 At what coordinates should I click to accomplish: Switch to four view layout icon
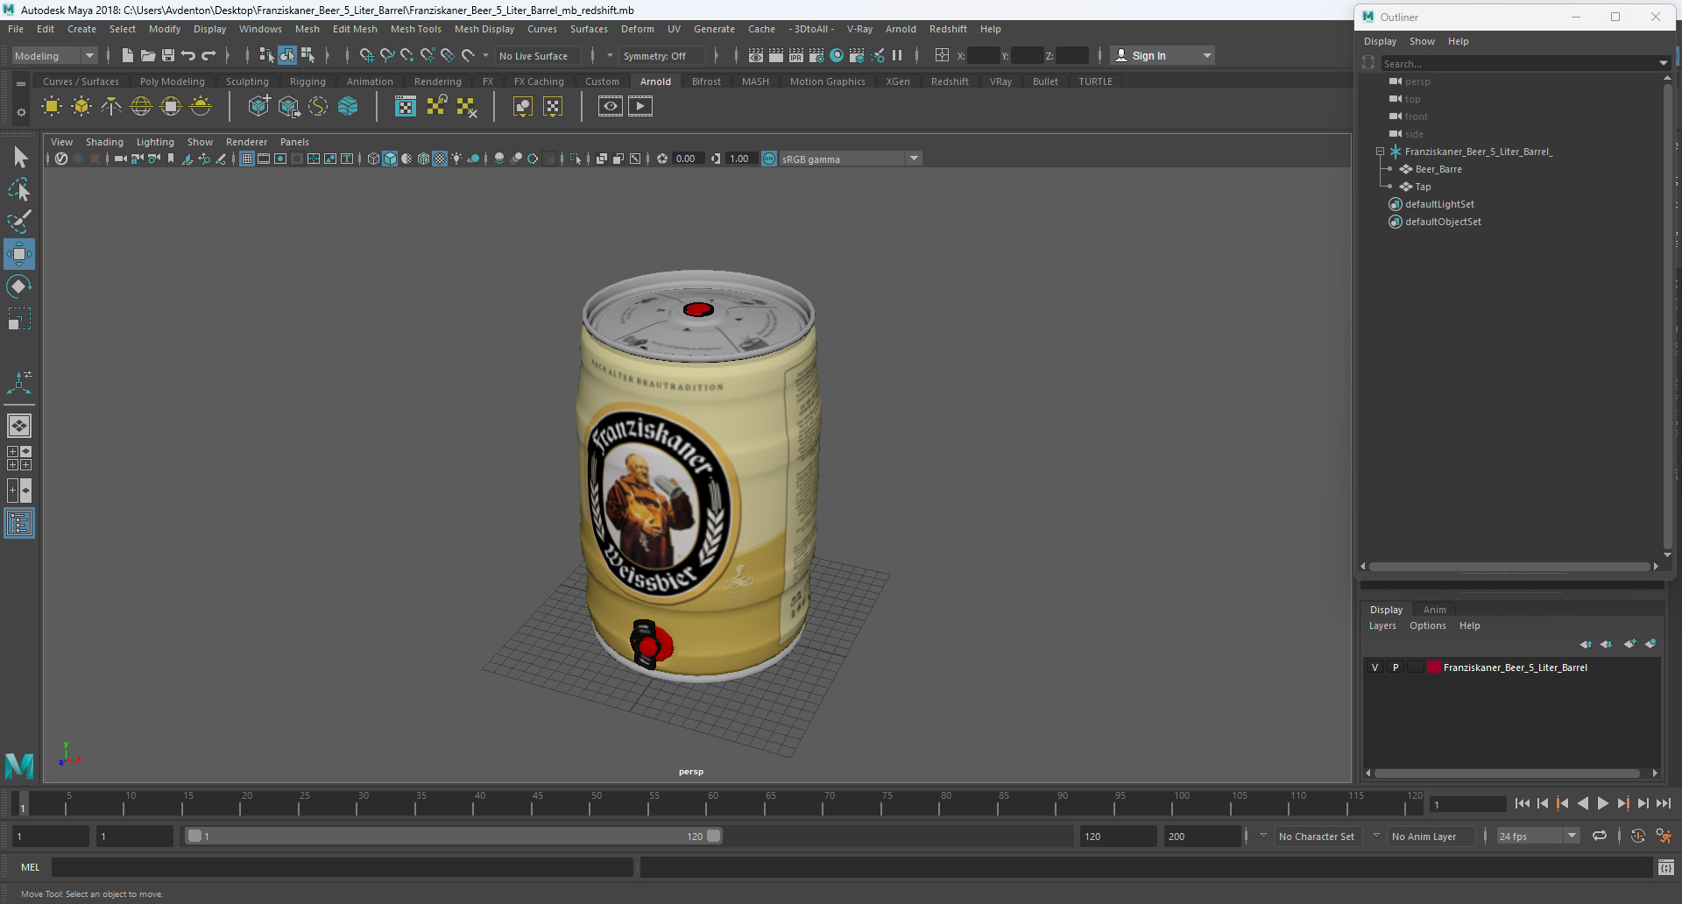(x=19, y=458)
